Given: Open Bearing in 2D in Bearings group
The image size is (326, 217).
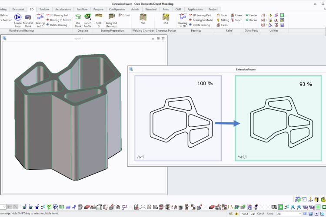Looking at the screenshot, I should pos(183,20).
